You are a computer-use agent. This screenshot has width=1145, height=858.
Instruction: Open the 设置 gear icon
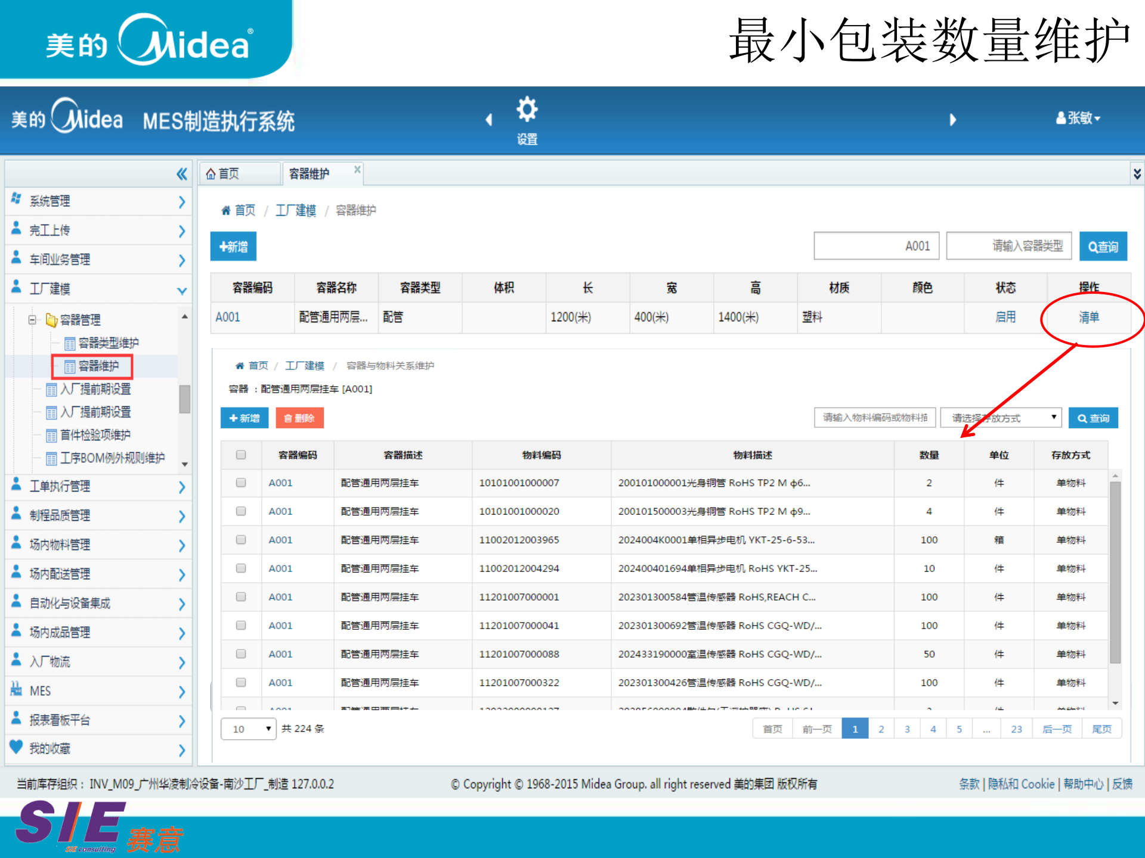coord(527,109)
